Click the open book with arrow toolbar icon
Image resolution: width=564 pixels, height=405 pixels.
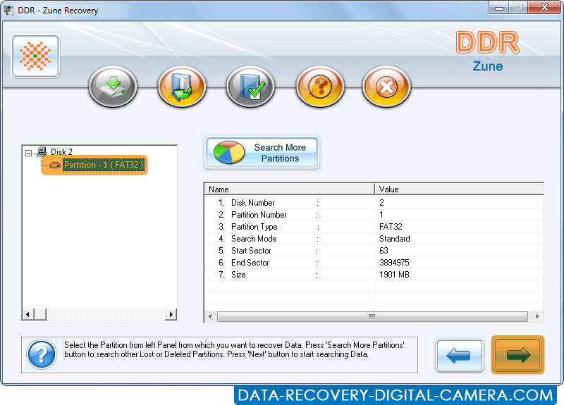182,87
